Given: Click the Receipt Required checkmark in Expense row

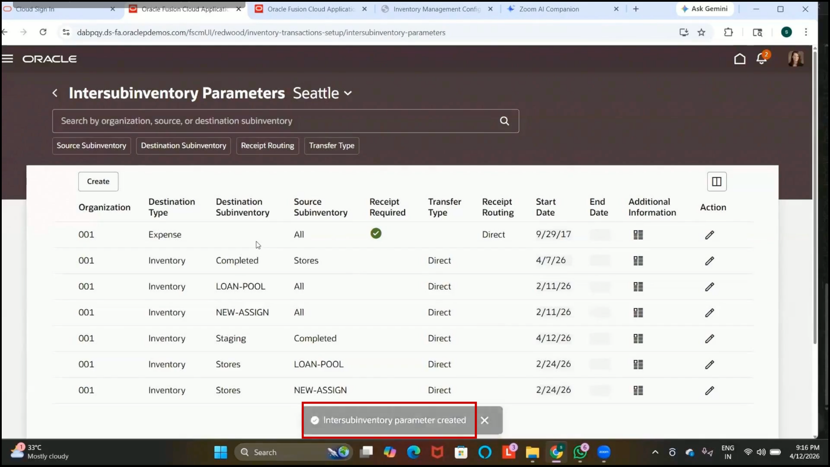Looking at the screenshot, I should point(376,233).
